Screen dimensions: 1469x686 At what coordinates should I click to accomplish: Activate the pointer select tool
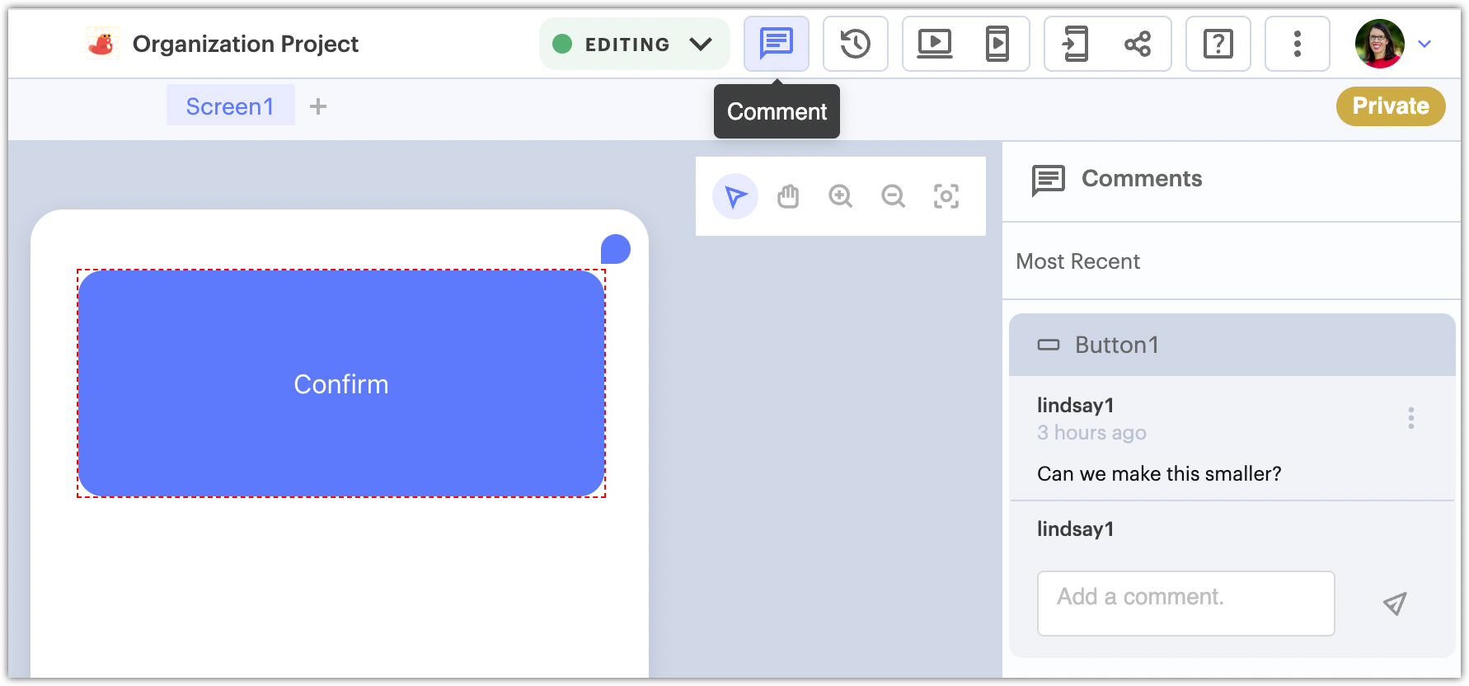coord(735,196)
